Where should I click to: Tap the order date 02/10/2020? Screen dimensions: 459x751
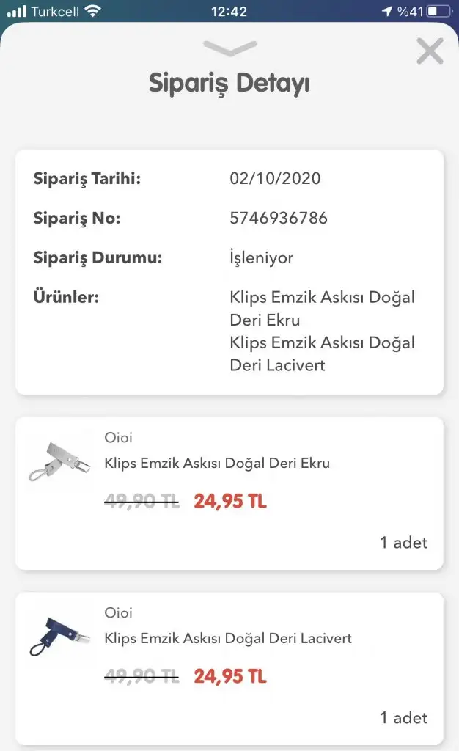point(275,179)
